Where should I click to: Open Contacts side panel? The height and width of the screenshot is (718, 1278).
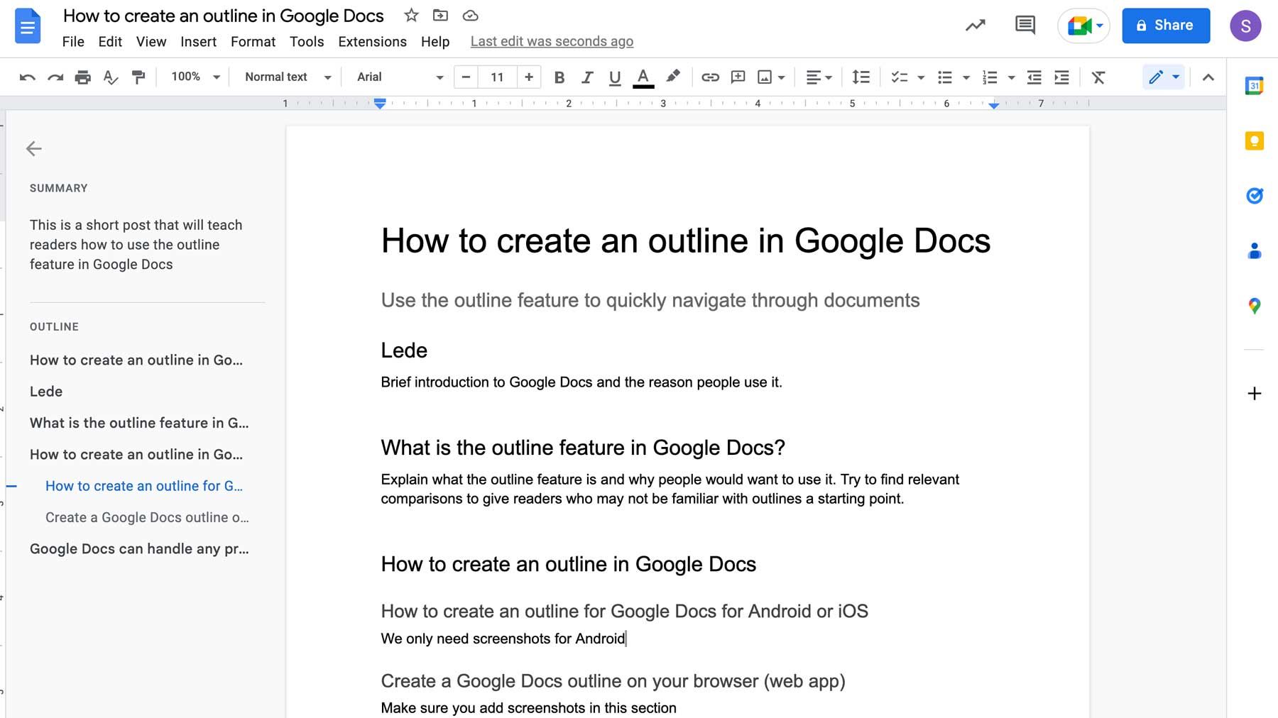pyautogui.click(x=1255, y=250)
